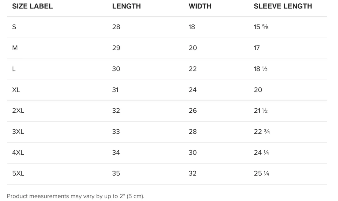Select the M size label cell
Viewport: 338px width, 201px height.
pos(15,48)
